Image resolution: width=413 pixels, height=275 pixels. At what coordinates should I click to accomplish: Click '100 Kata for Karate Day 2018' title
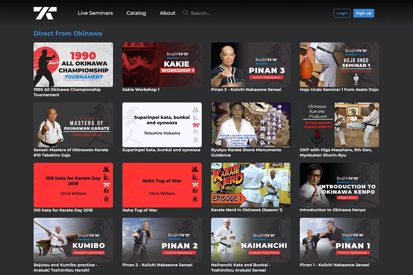point(63,210)
